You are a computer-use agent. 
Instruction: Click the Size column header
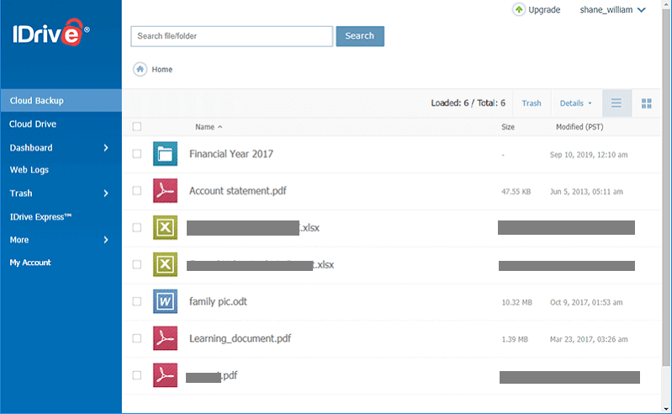click(508, 127)
